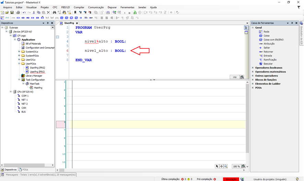Select the arrow pointer tool below editor
304x181 pixels.
(x=217, y=166)
